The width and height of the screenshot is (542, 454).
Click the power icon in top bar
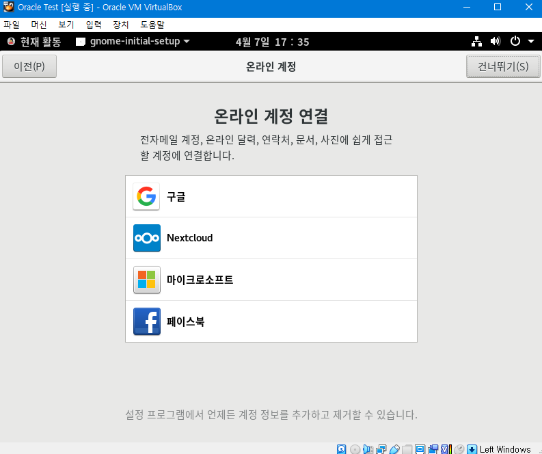pos(515,42)
